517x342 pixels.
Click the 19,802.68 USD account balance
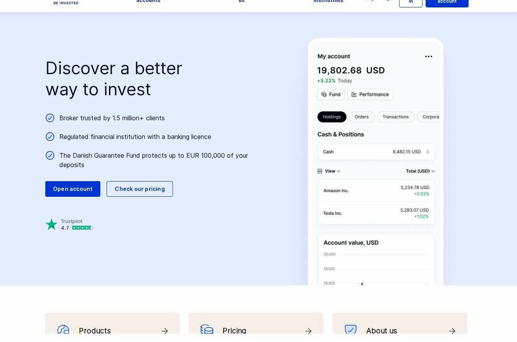pos(351,70)
